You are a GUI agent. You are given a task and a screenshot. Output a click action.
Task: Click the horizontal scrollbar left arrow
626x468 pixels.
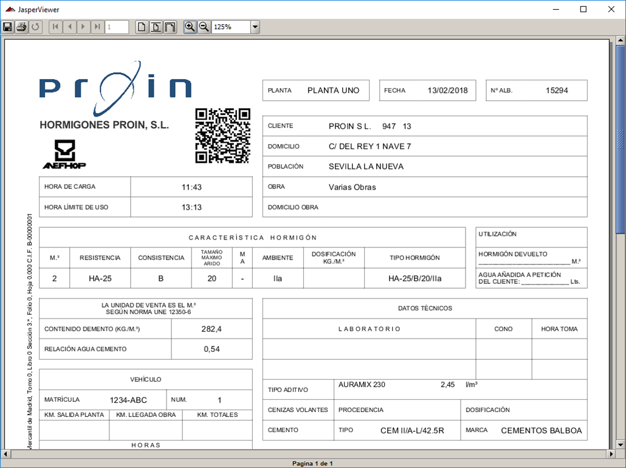5,453
